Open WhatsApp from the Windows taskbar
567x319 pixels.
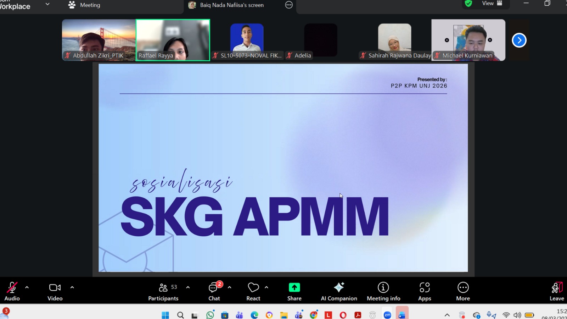click(x=210, y=315)
